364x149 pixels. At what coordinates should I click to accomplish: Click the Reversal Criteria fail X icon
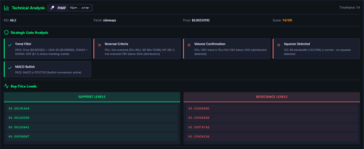99,45
